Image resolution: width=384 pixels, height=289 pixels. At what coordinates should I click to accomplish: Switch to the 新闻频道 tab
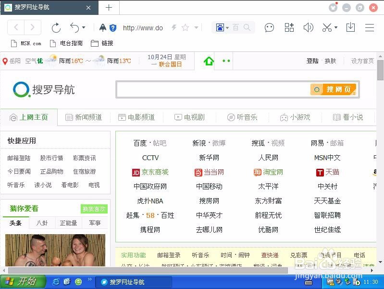click(x=84, y=117)
